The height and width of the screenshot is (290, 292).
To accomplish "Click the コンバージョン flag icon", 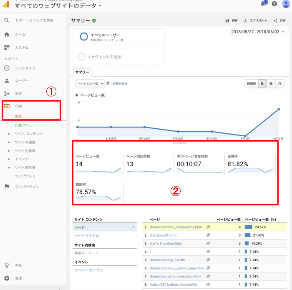I will (x=7, y=186).
